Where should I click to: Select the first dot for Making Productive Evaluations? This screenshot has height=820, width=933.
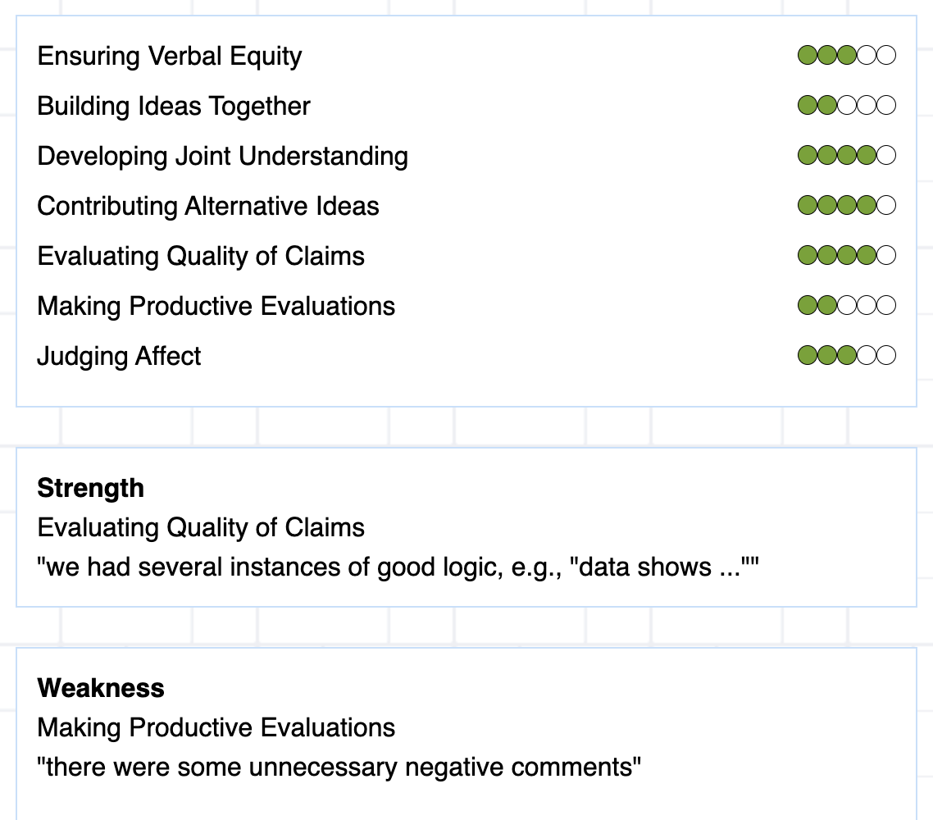[808, 305]
